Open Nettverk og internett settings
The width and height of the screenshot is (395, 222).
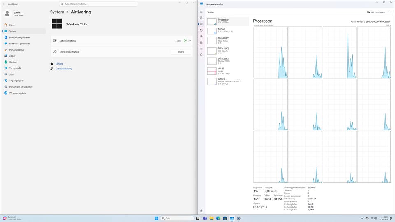coord(24,44)
